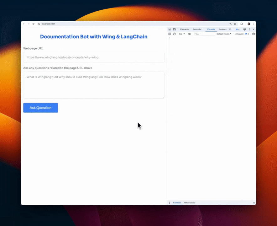The width and height of the screenshot is (277, 226).
Task: Open DevTools settings gear
Action: pos(244,30)
